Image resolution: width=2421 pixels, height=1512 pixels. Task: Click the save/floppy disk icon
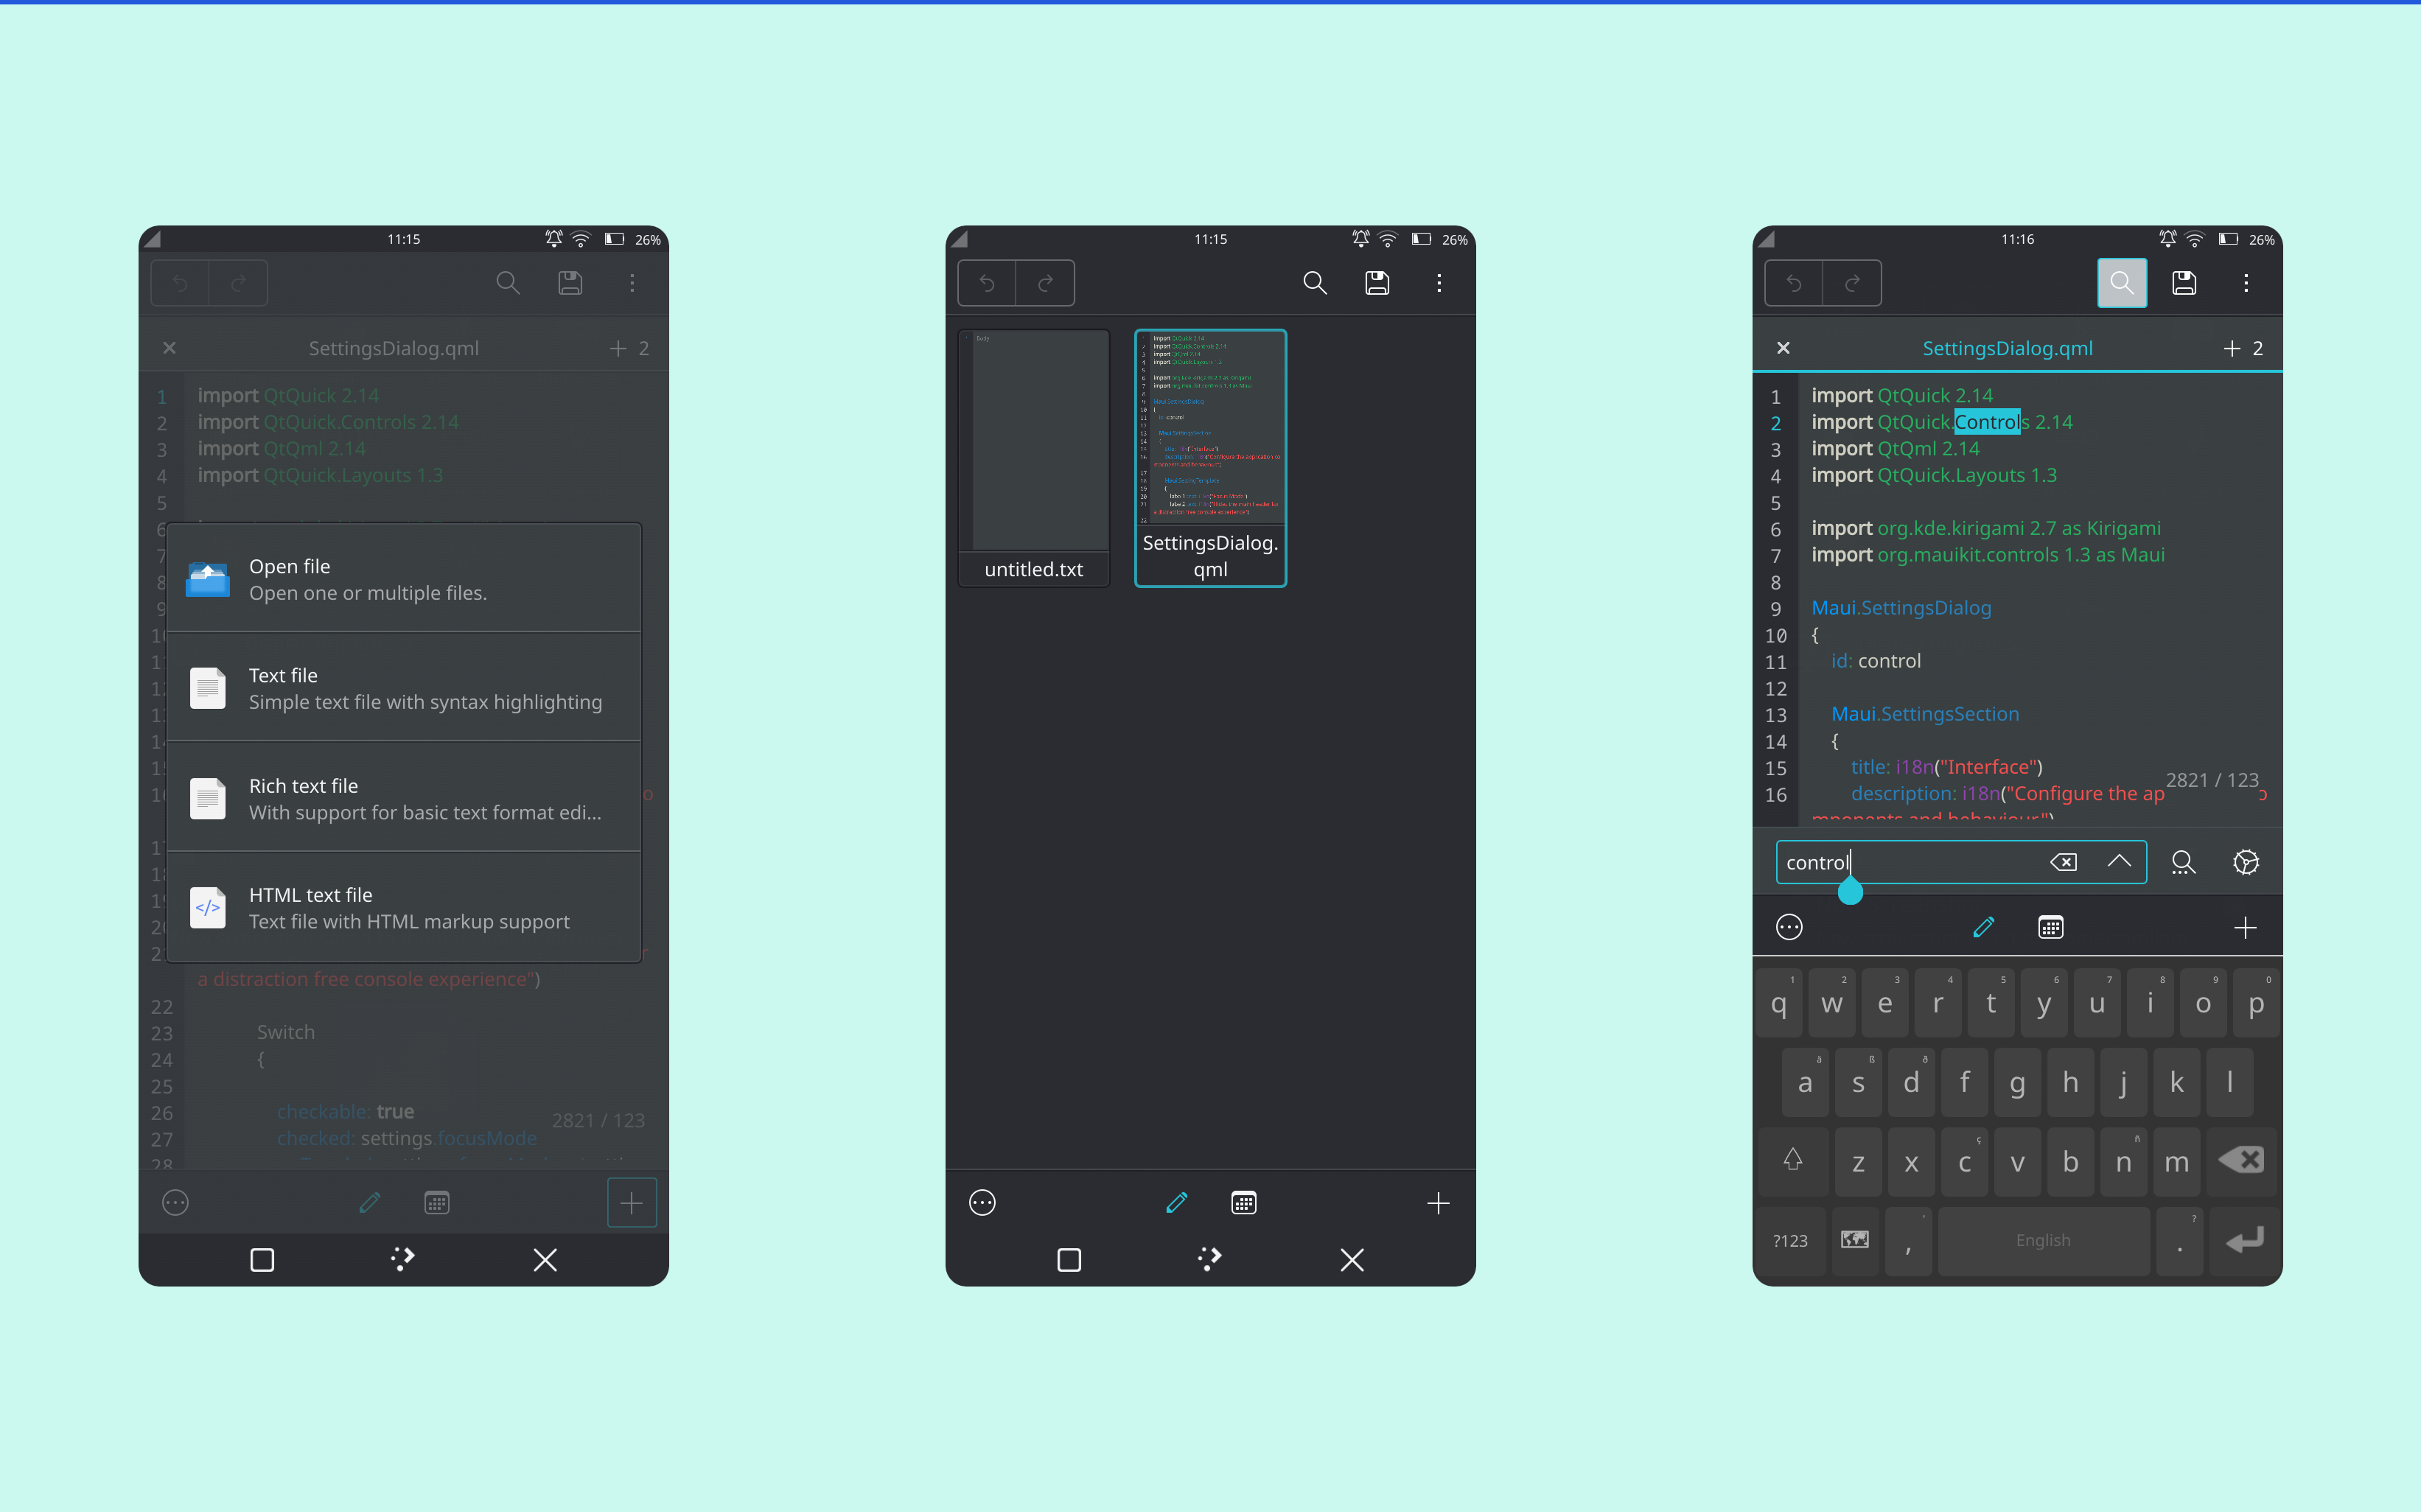(570, 282)
